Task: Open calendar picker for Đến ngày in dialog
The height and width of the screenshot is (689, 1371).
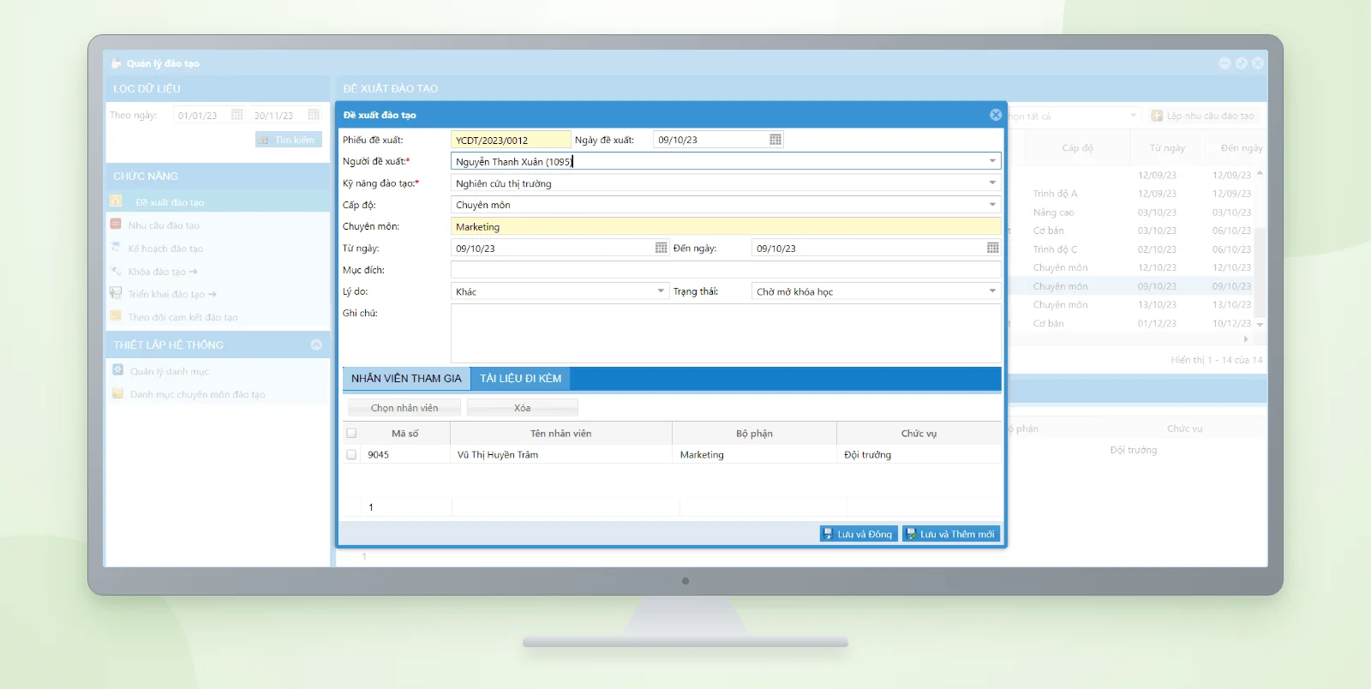Action: click(992, 248)
